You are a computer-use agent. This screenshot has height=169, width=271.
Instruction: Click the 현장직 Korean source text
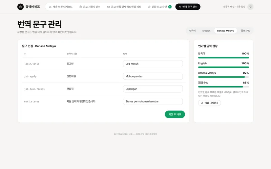(x=70, y=89)
